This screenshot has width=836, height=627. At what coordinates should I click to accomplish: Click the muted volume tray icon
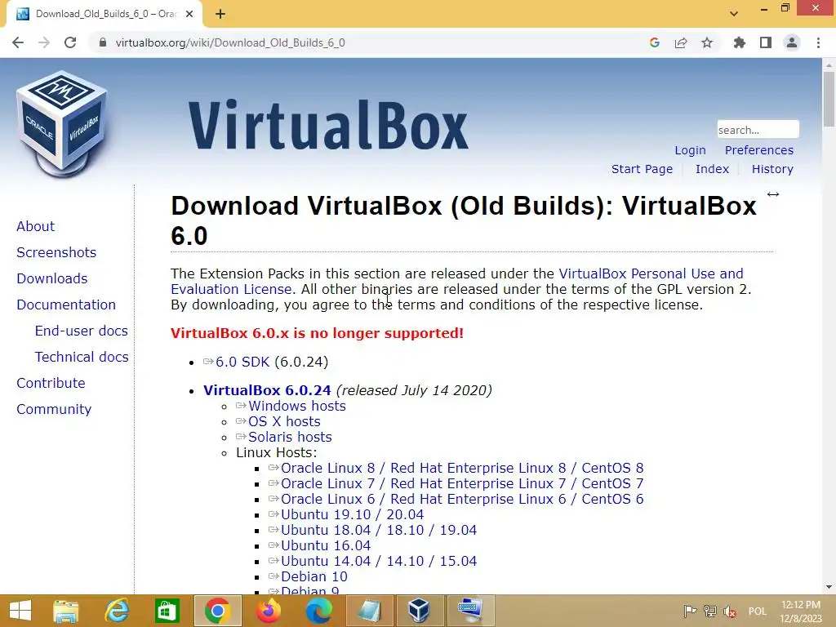pos(730,611)
